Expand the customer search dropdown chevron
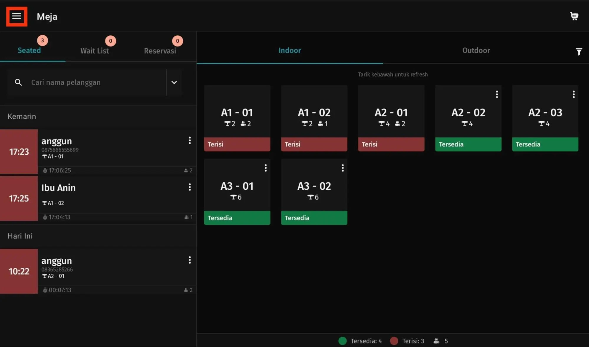The width and height of the screenshot is (589, 347). click(174, 82)
